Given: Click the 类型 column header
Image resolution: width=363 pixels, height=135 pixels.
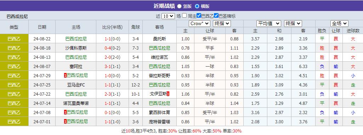Looking at the screenshot, I should tap(14, 27).
